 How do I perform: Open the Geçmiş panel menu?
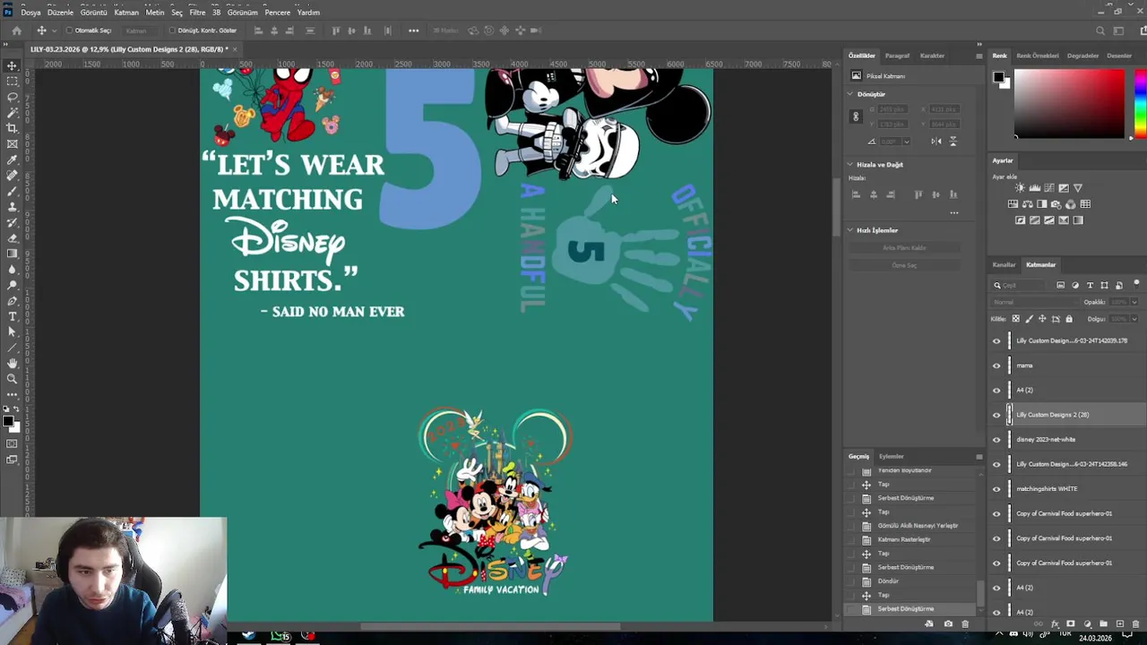point(979,457)
